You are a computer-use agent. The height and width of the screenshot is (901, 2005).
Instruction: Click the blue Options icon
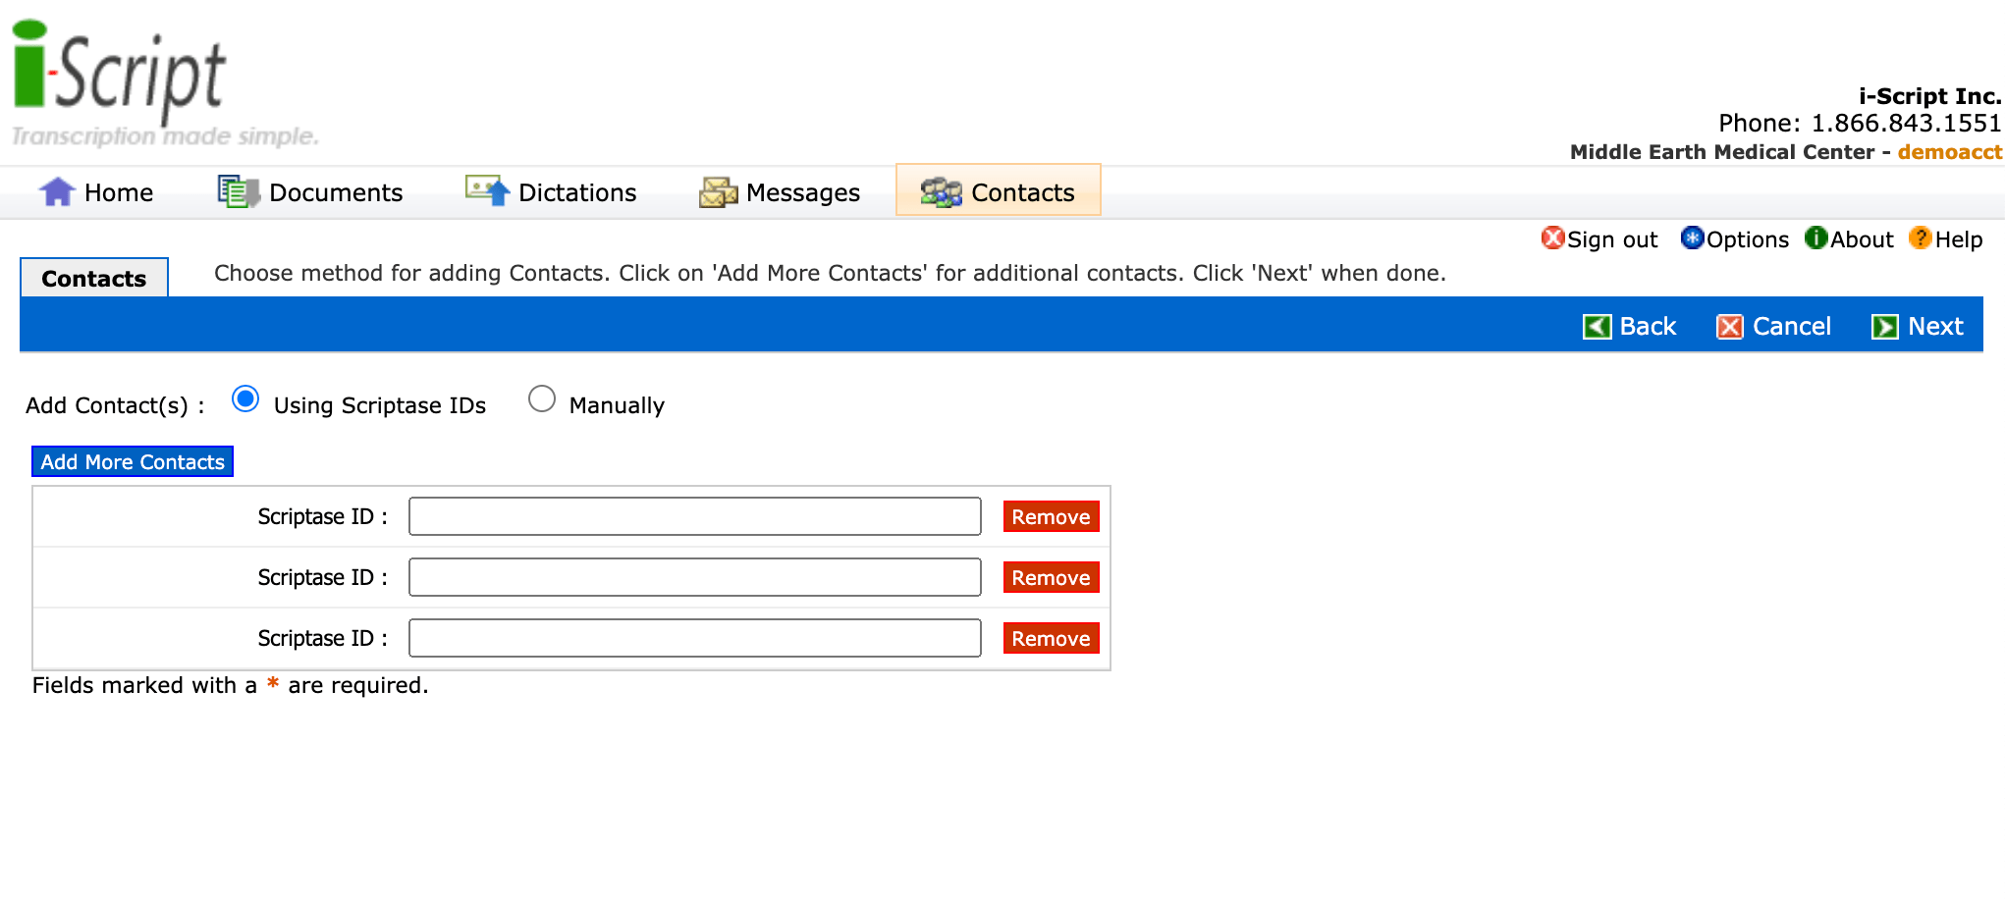pyautogui.click(x=1692, y=238)
